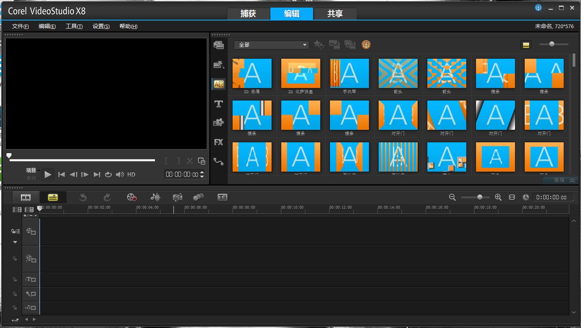Open the Track Motion tool
Image resolution: width=581 pixels, height=328 pixels.
coord(198,197)
